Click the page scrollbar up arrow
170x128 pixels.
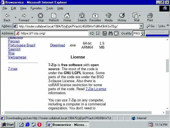pyautogui.click(x=167, y=40)
